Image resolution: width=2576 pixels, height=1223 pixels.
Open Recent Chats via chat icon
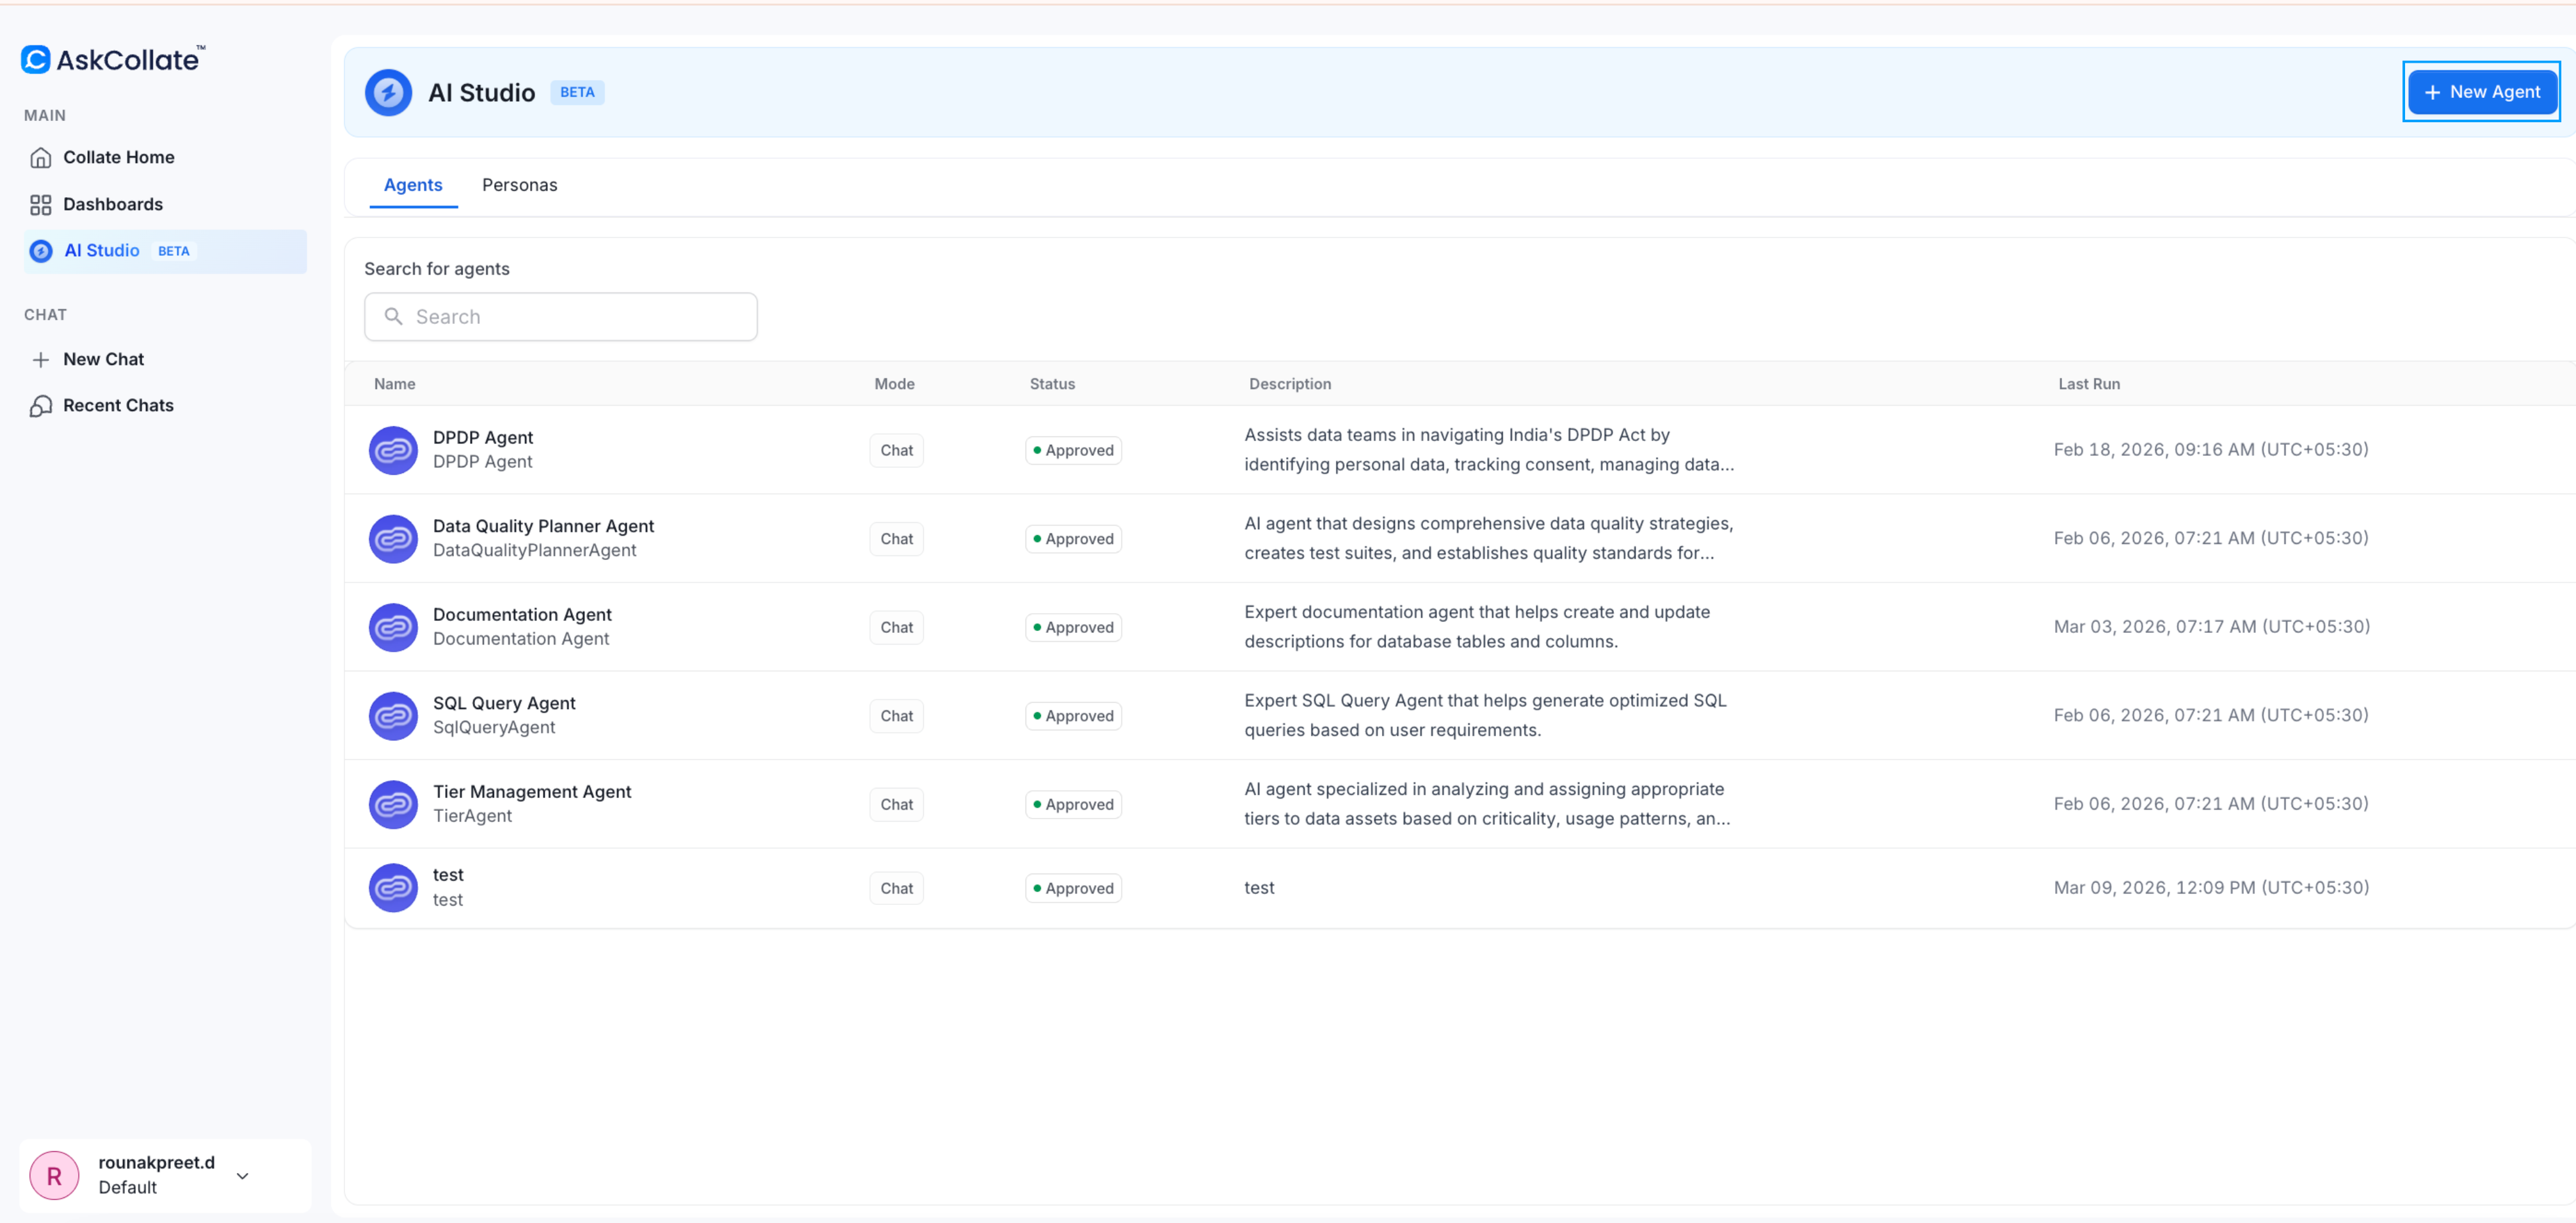tap(40, 406)
